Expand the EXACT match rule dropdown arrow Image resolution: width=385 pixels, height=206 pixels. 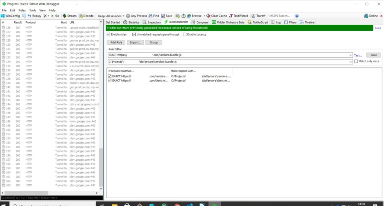[350, 55]
